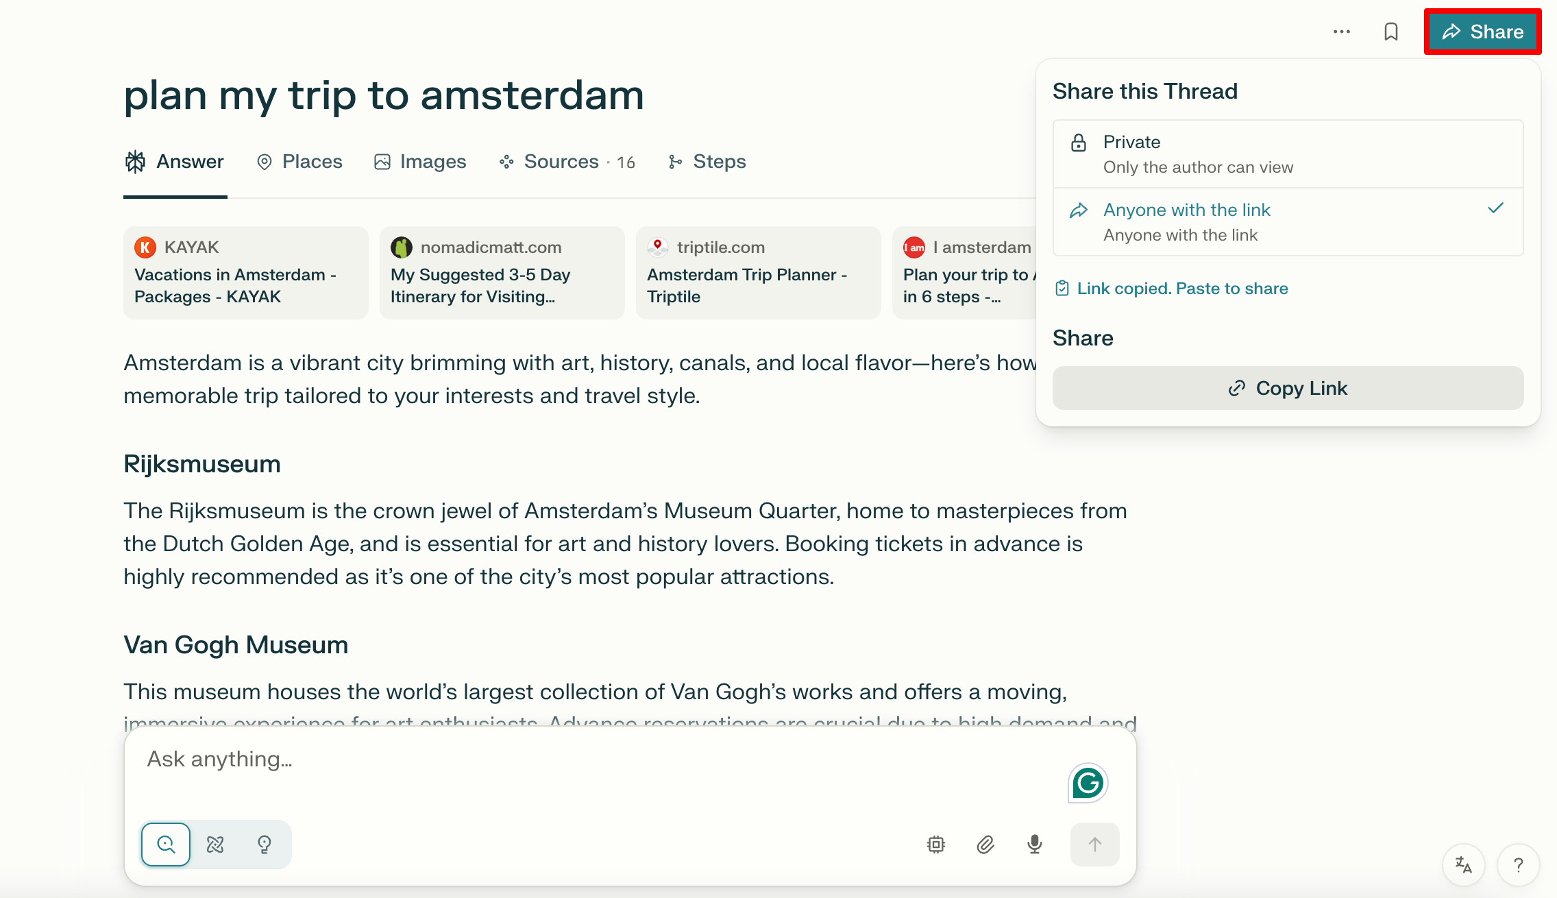Select the Labs lightbulb mode icon
Viewport: 1557px width, 898px height.
(x=265, y=845)
